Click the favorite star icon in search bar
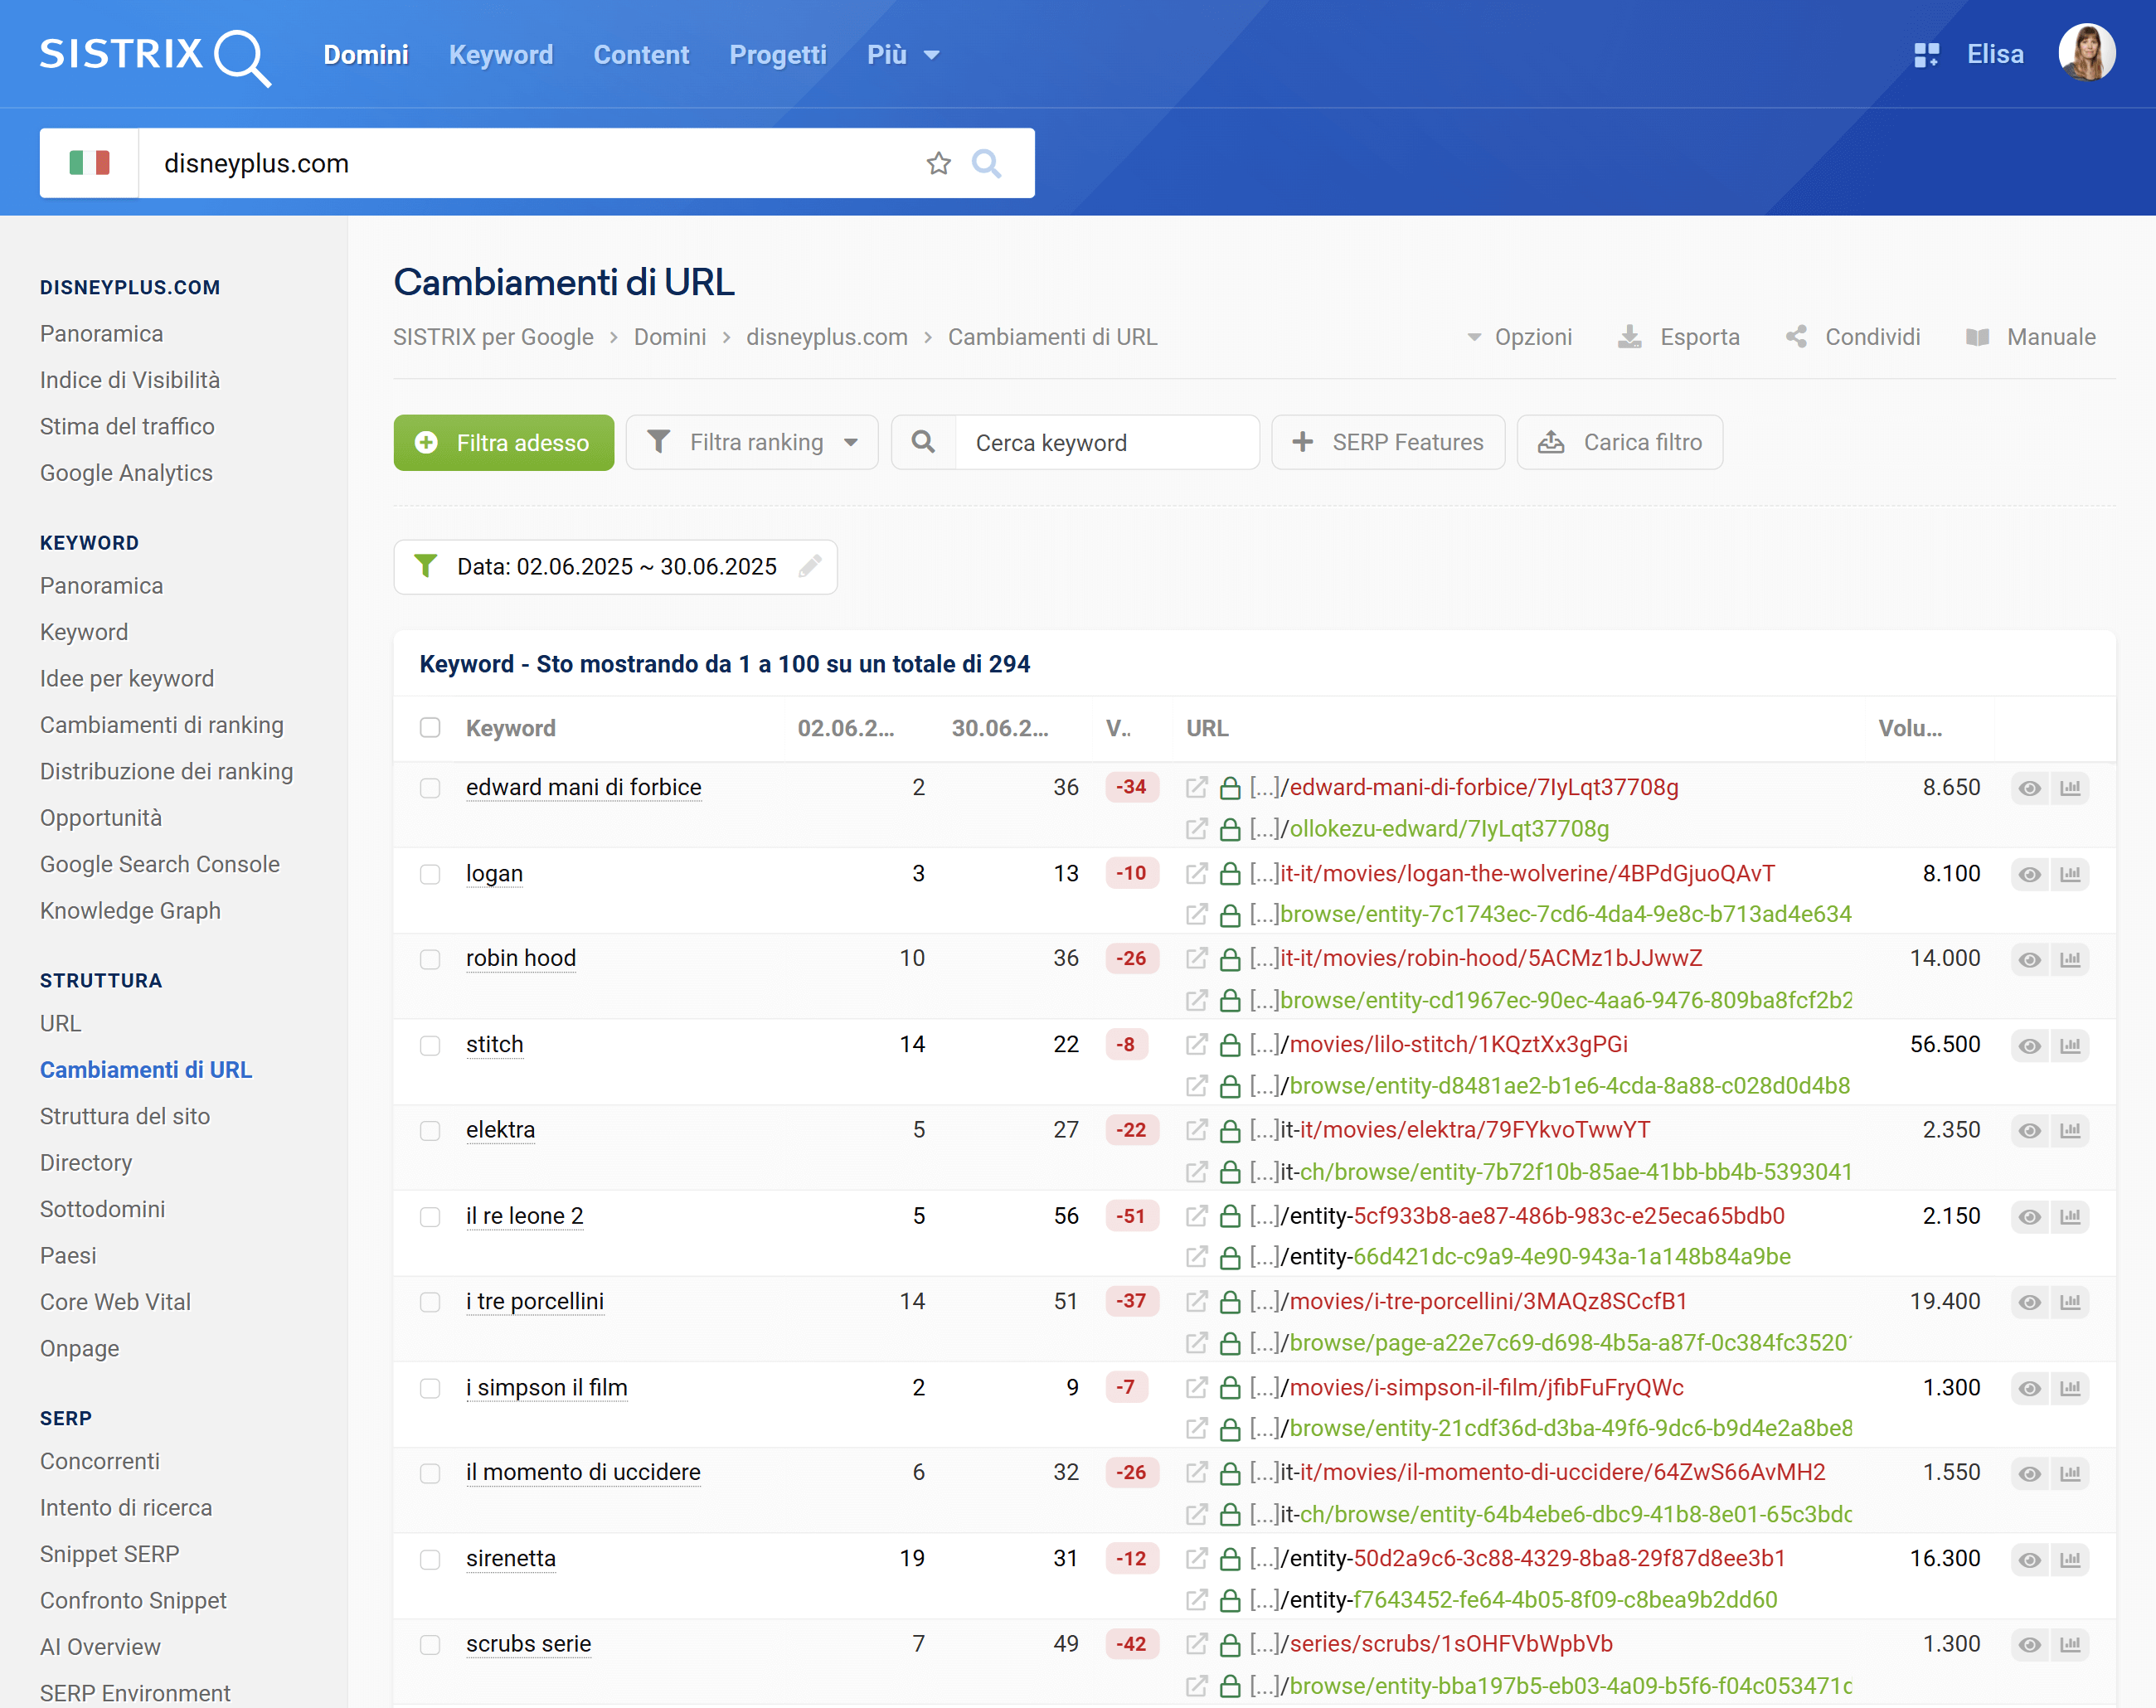The width and height of the screenshot is (2156, 1708). [x=938, y=163]
